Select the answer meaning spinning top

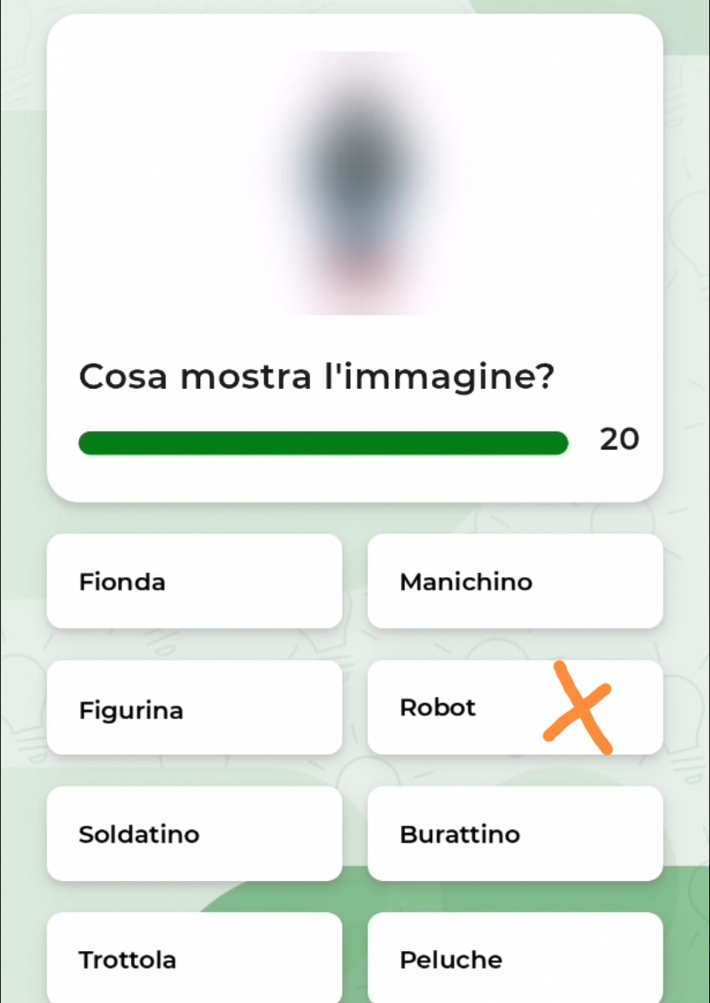click(195, 959)
